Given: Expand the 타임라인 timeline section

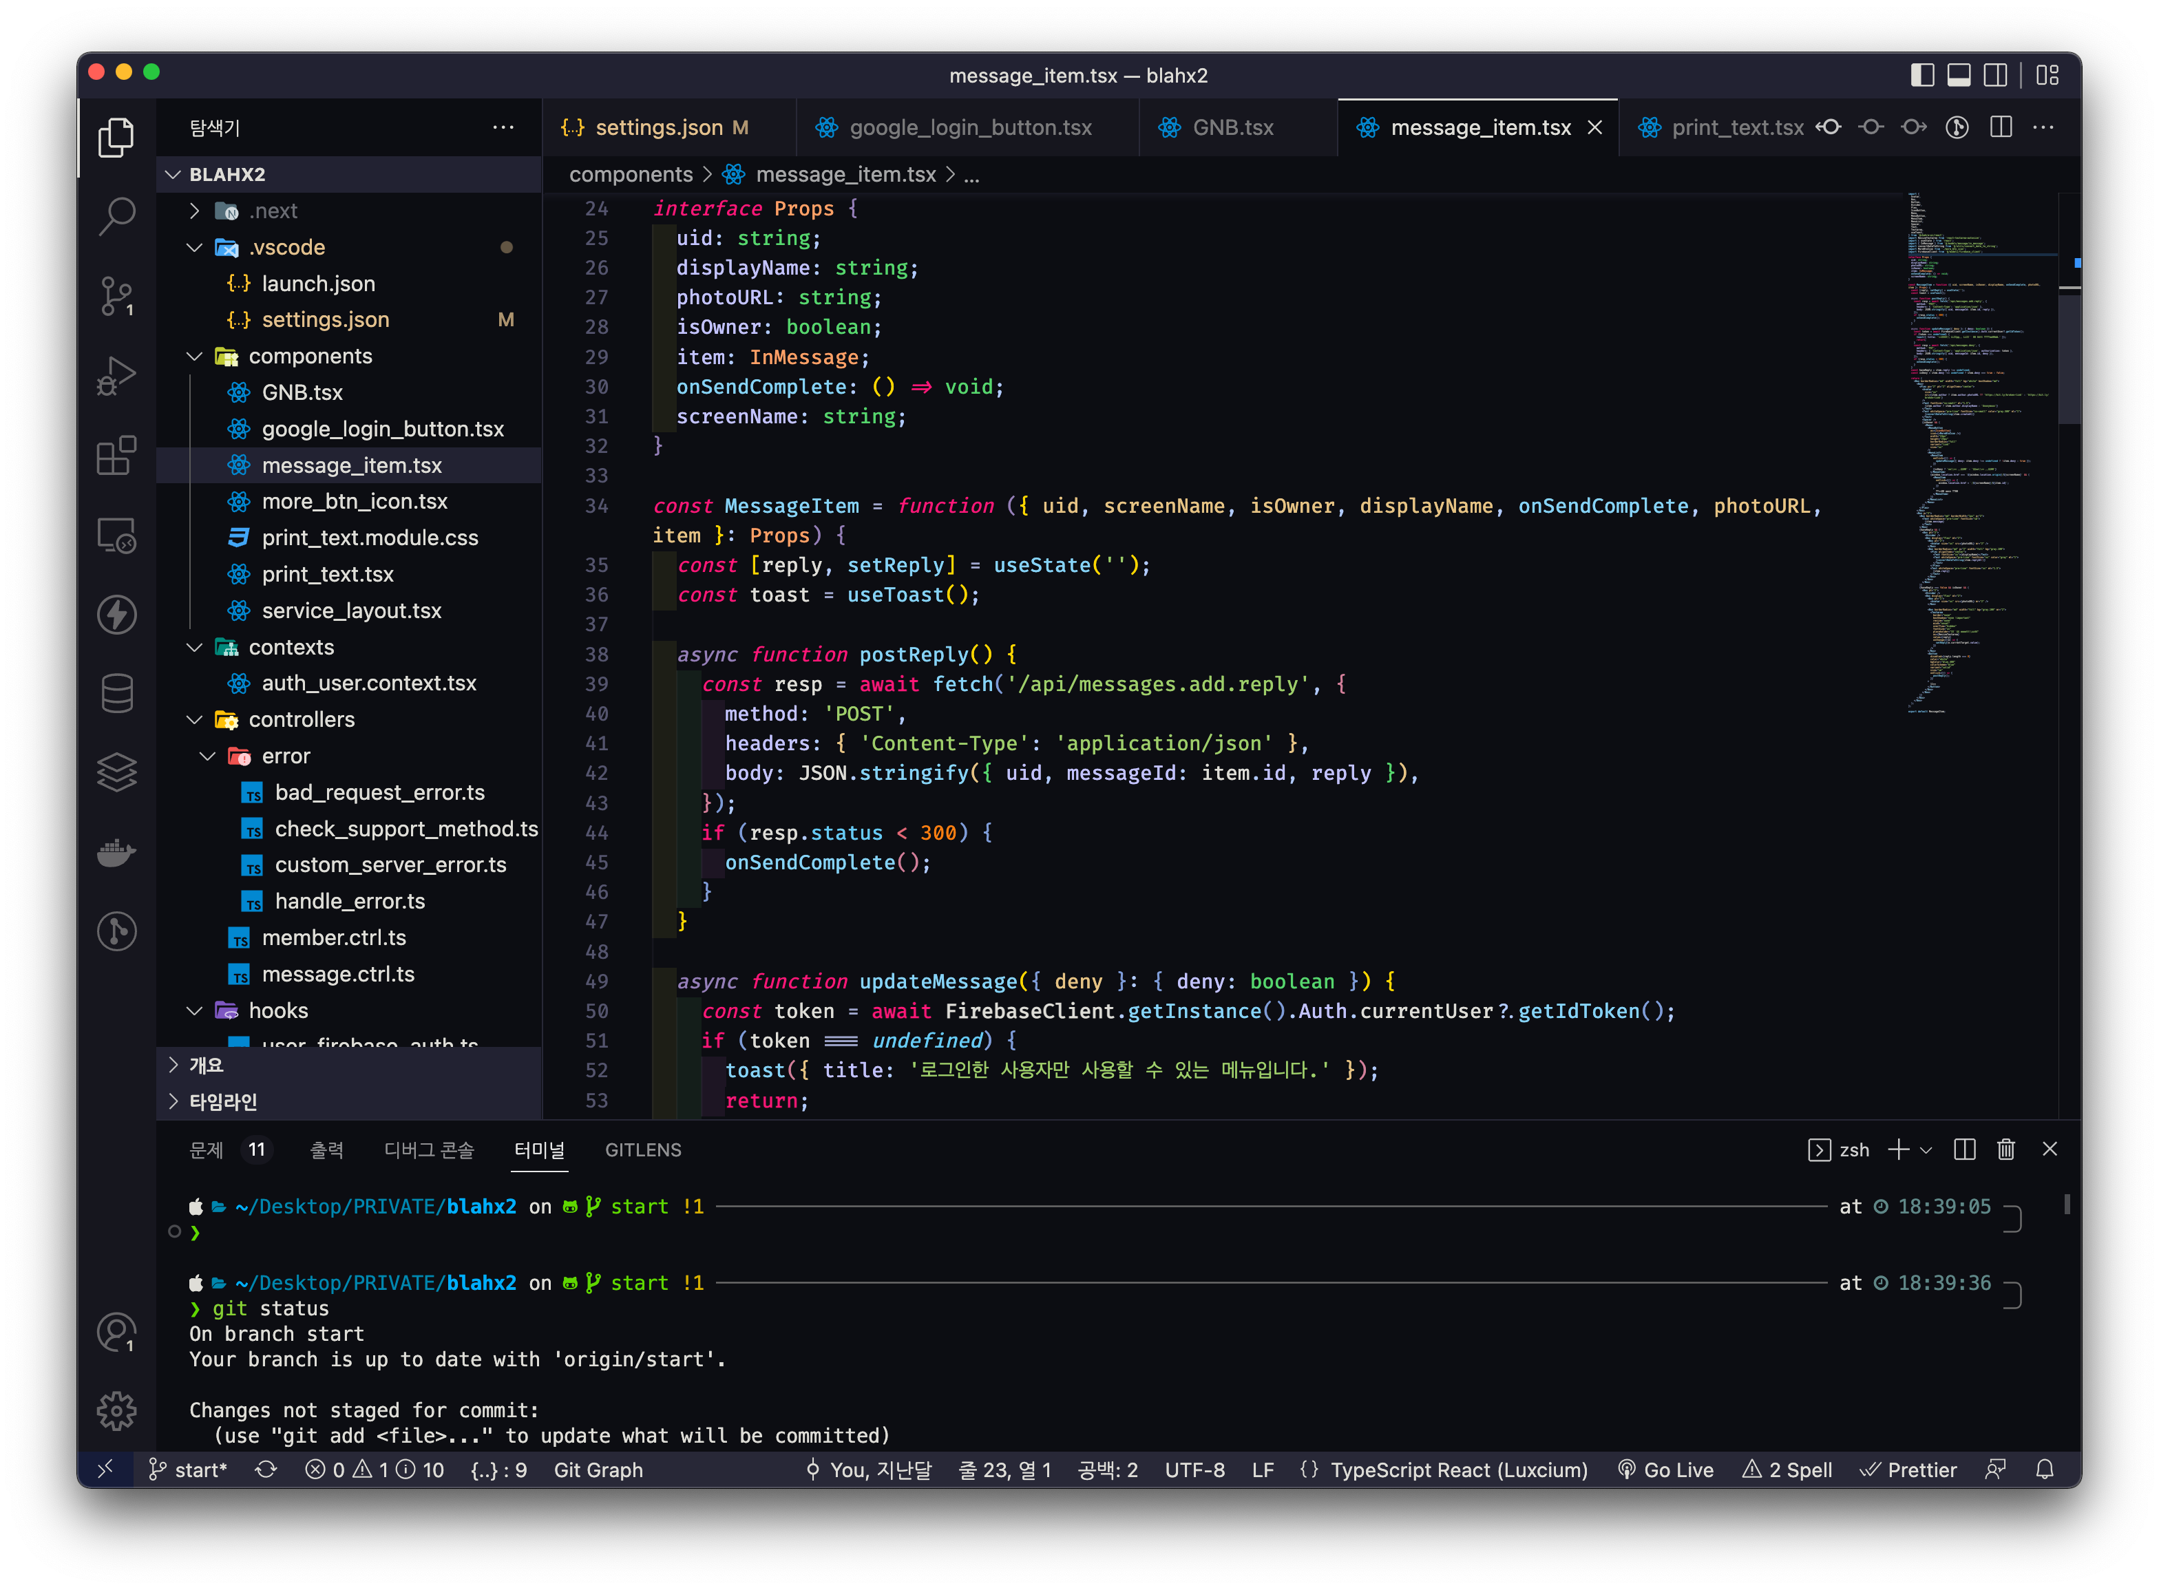Looking at the screenshot, I should tap(348, 1101).
